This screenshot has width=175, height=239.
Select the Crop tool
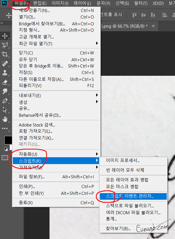coord(5,54)
